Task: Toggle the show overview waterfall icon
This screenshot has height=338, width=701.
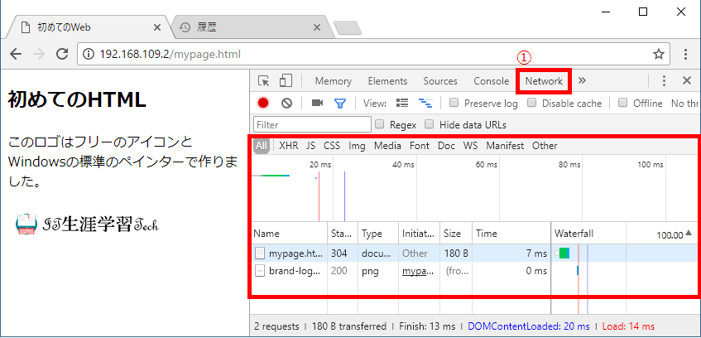Action: point(425,103)
